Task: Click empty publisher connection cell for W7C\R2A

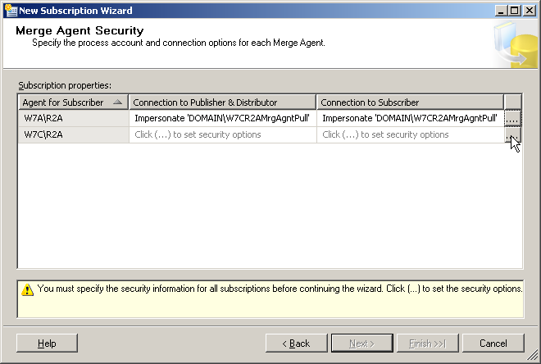Action: (x=221, y=134)
